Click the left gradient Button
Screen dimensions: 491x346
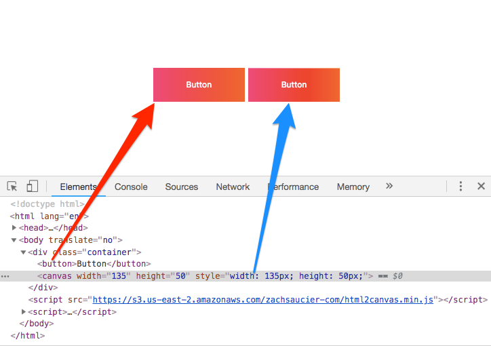(x=199, y=85)
